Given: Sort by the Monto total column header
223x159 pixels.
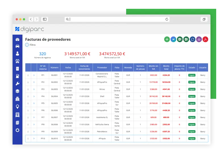Looking at the screenshot, I should (166, 68).
